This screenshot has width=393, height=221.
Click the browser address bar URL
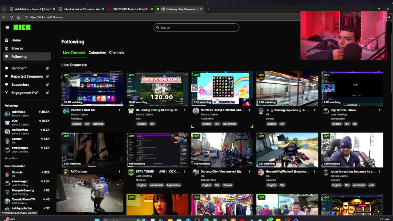tap(46, 17)
